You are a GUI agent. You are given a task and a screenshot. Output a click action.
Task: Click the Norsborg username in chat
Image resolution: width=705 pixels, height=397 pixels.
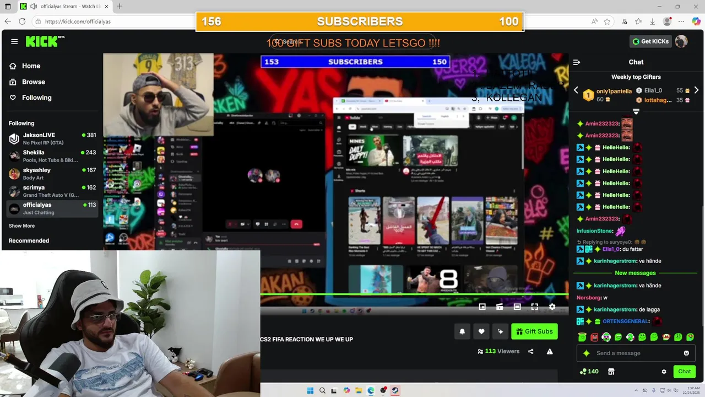point(588,298)
